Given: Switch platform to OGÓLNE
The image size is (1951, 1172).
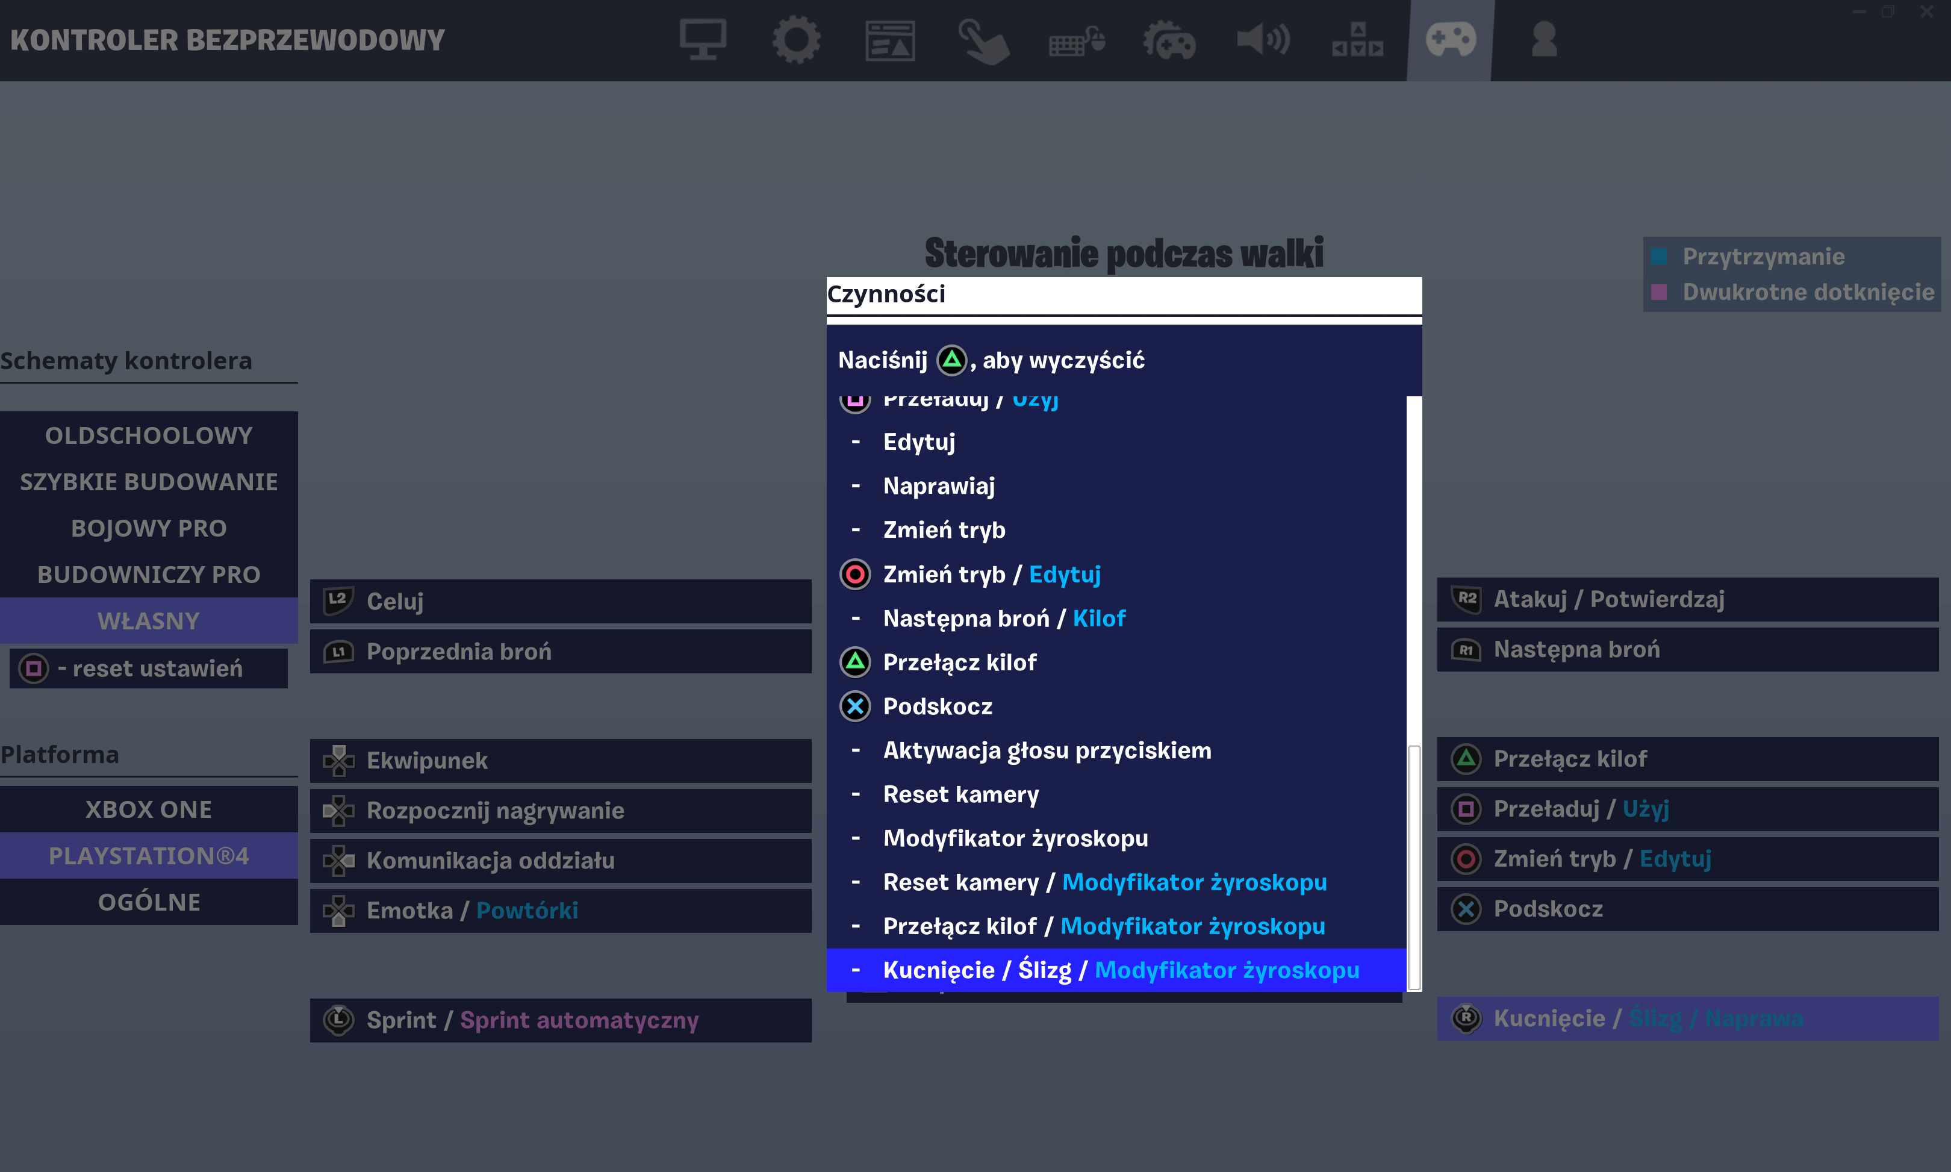Looking at the screenshot, I should coord(149,902).
